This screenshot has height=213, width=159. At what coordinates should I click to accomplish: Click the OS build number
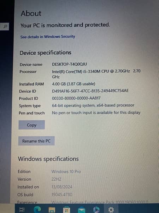pos(62,195)
